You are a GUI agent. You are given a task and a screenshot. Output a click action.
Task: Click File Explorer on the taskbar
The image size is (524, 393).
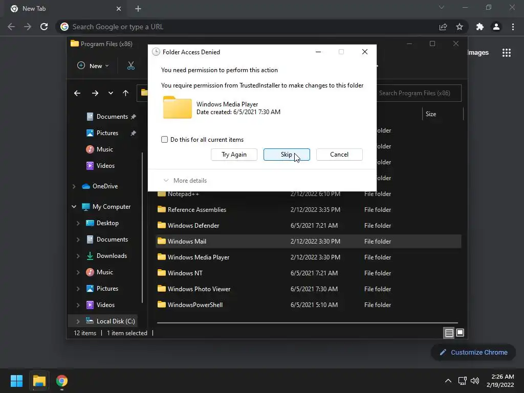39,381
